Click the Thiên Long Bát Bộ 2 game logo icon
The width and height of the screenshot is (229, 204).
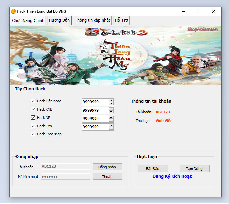pos(92,32)
